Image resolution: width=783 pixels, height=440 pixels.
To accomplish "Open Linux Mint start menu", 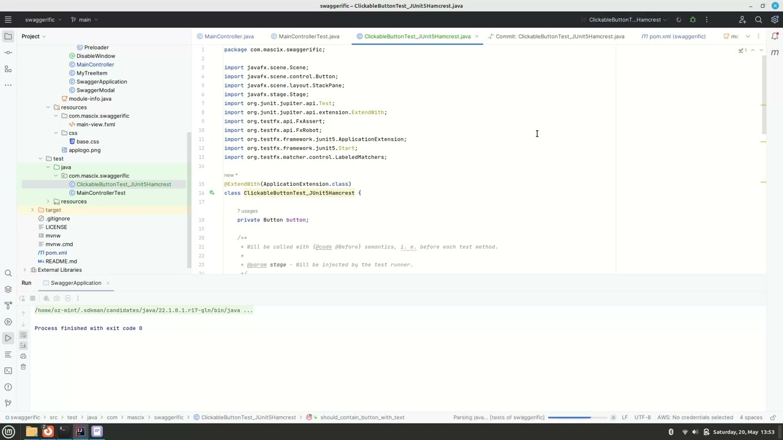I will 9,431.
